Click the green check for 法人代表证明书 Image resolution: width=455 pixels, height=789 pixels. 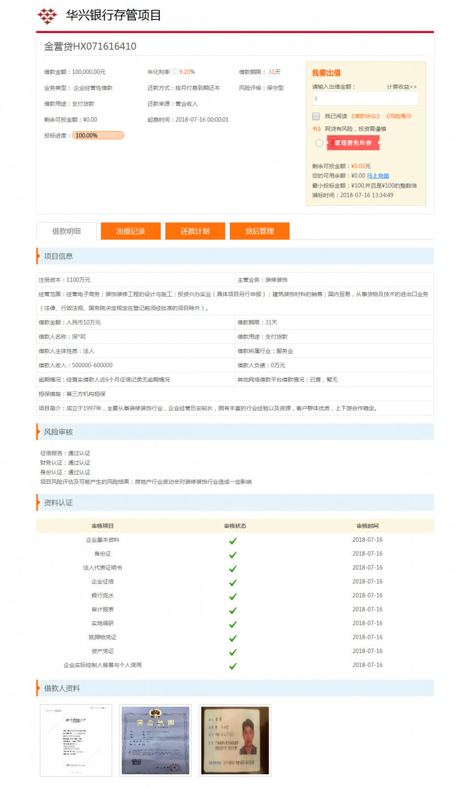point(233,568)
